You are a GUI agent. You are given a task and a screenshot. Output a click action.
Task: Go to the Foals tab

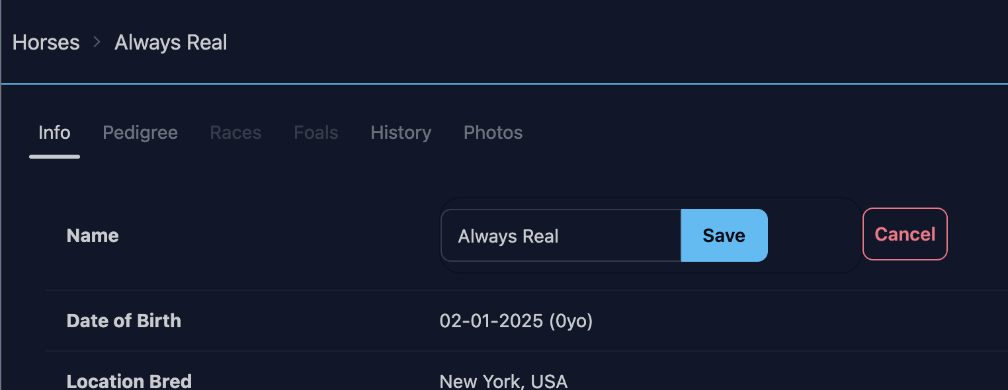(x=316, y=133)
